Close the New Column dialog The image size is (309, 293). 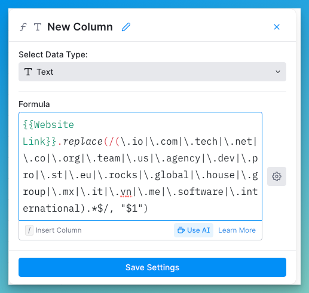[x=277, y=27]
